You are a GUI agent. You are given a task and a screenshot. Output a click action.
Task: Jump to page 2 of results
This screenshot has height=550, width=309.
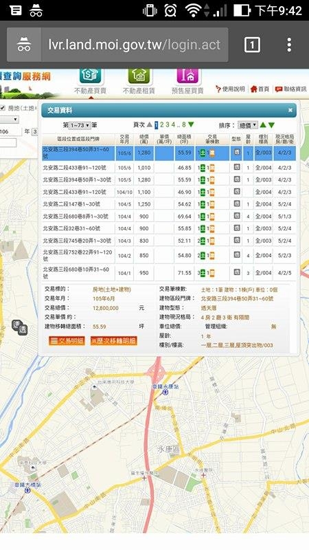tap(162, 124)
